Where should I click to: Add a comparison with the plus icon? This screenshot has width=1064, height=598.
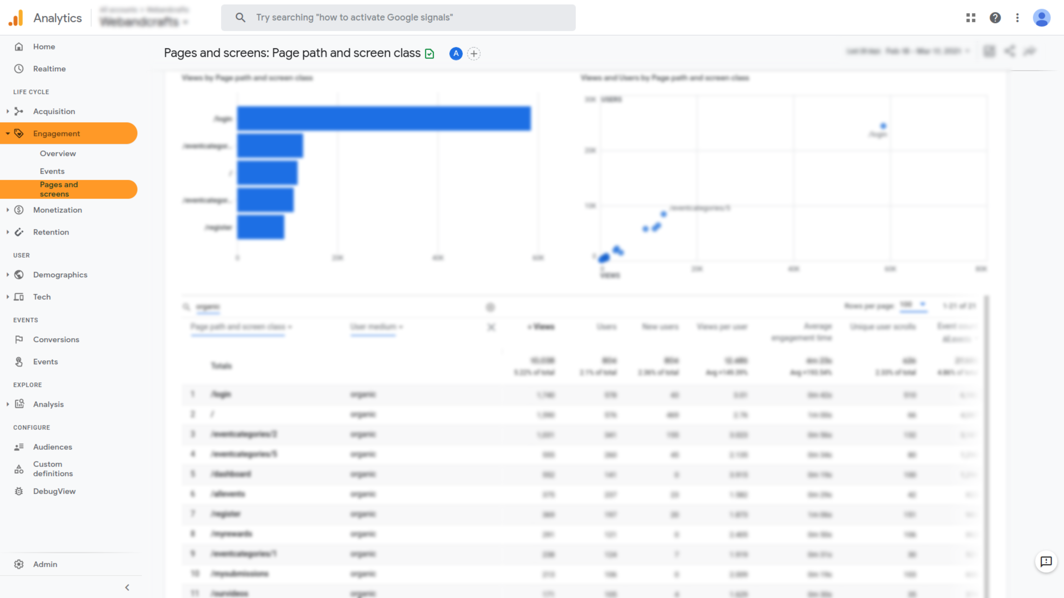click(474, 53)
